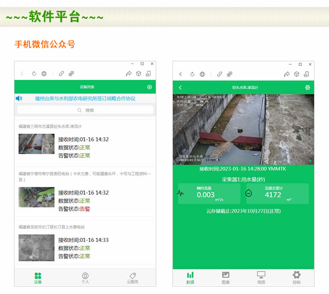The width and height of the screenshot is (329, 294).
Task: Refresh the page in the right window
Action: pos(192,74)
